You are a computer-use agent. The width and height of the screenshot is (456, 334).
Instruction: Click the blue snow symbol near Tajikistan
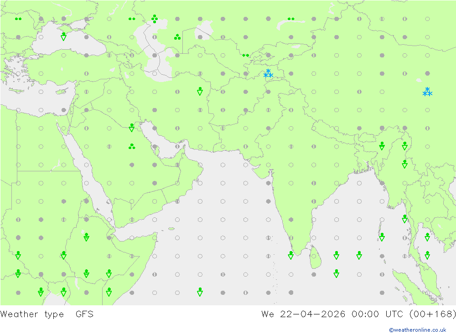tap(268, 73)
